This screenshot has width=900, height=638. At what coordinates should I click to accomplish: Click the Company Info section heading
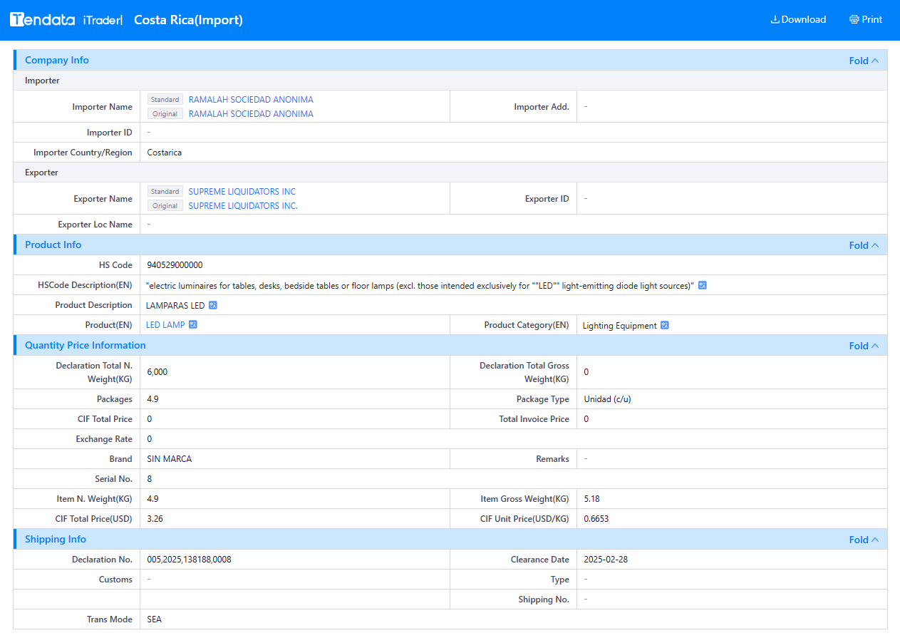click(57, 61)
